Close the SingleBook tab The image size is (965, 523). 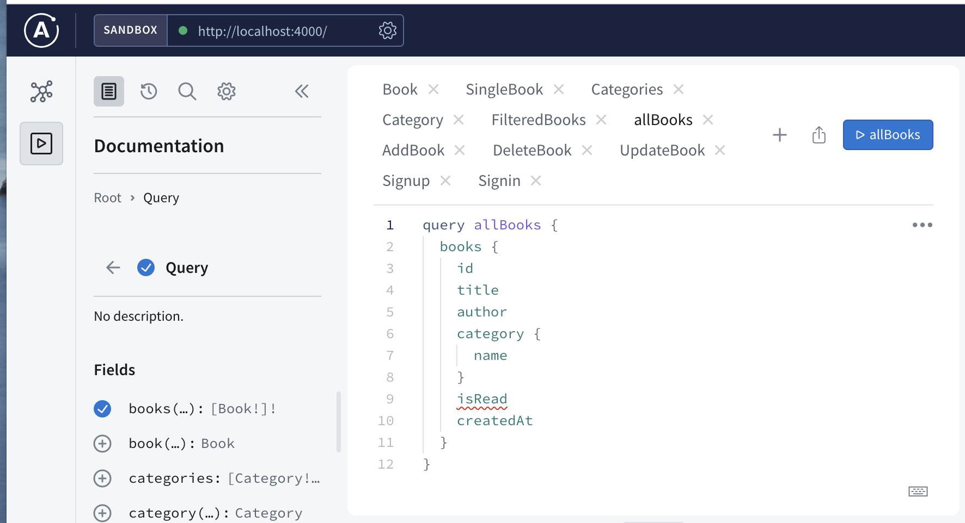[559, 89]
